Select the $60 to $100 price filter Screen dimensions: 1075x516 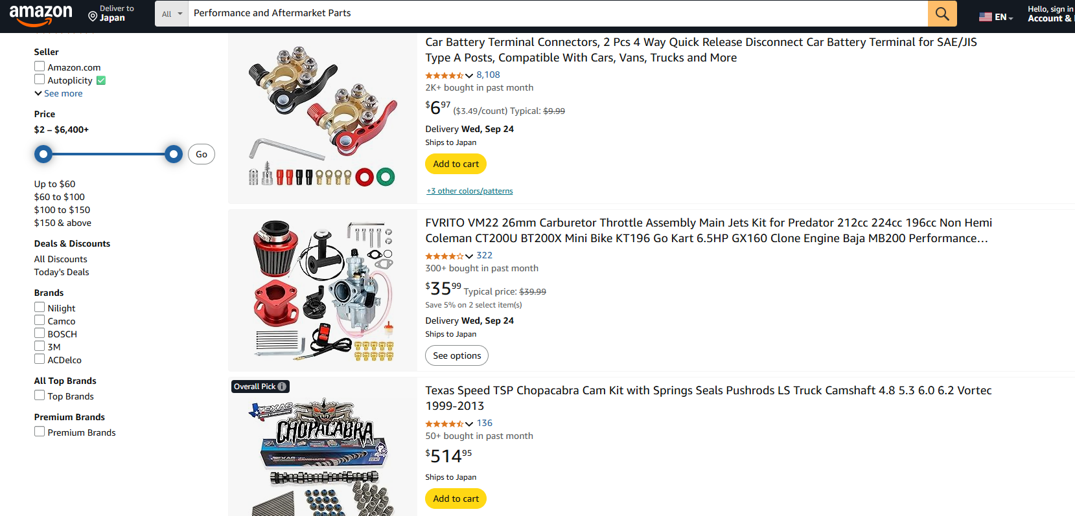pyautogui.click(x=60, y=197)
